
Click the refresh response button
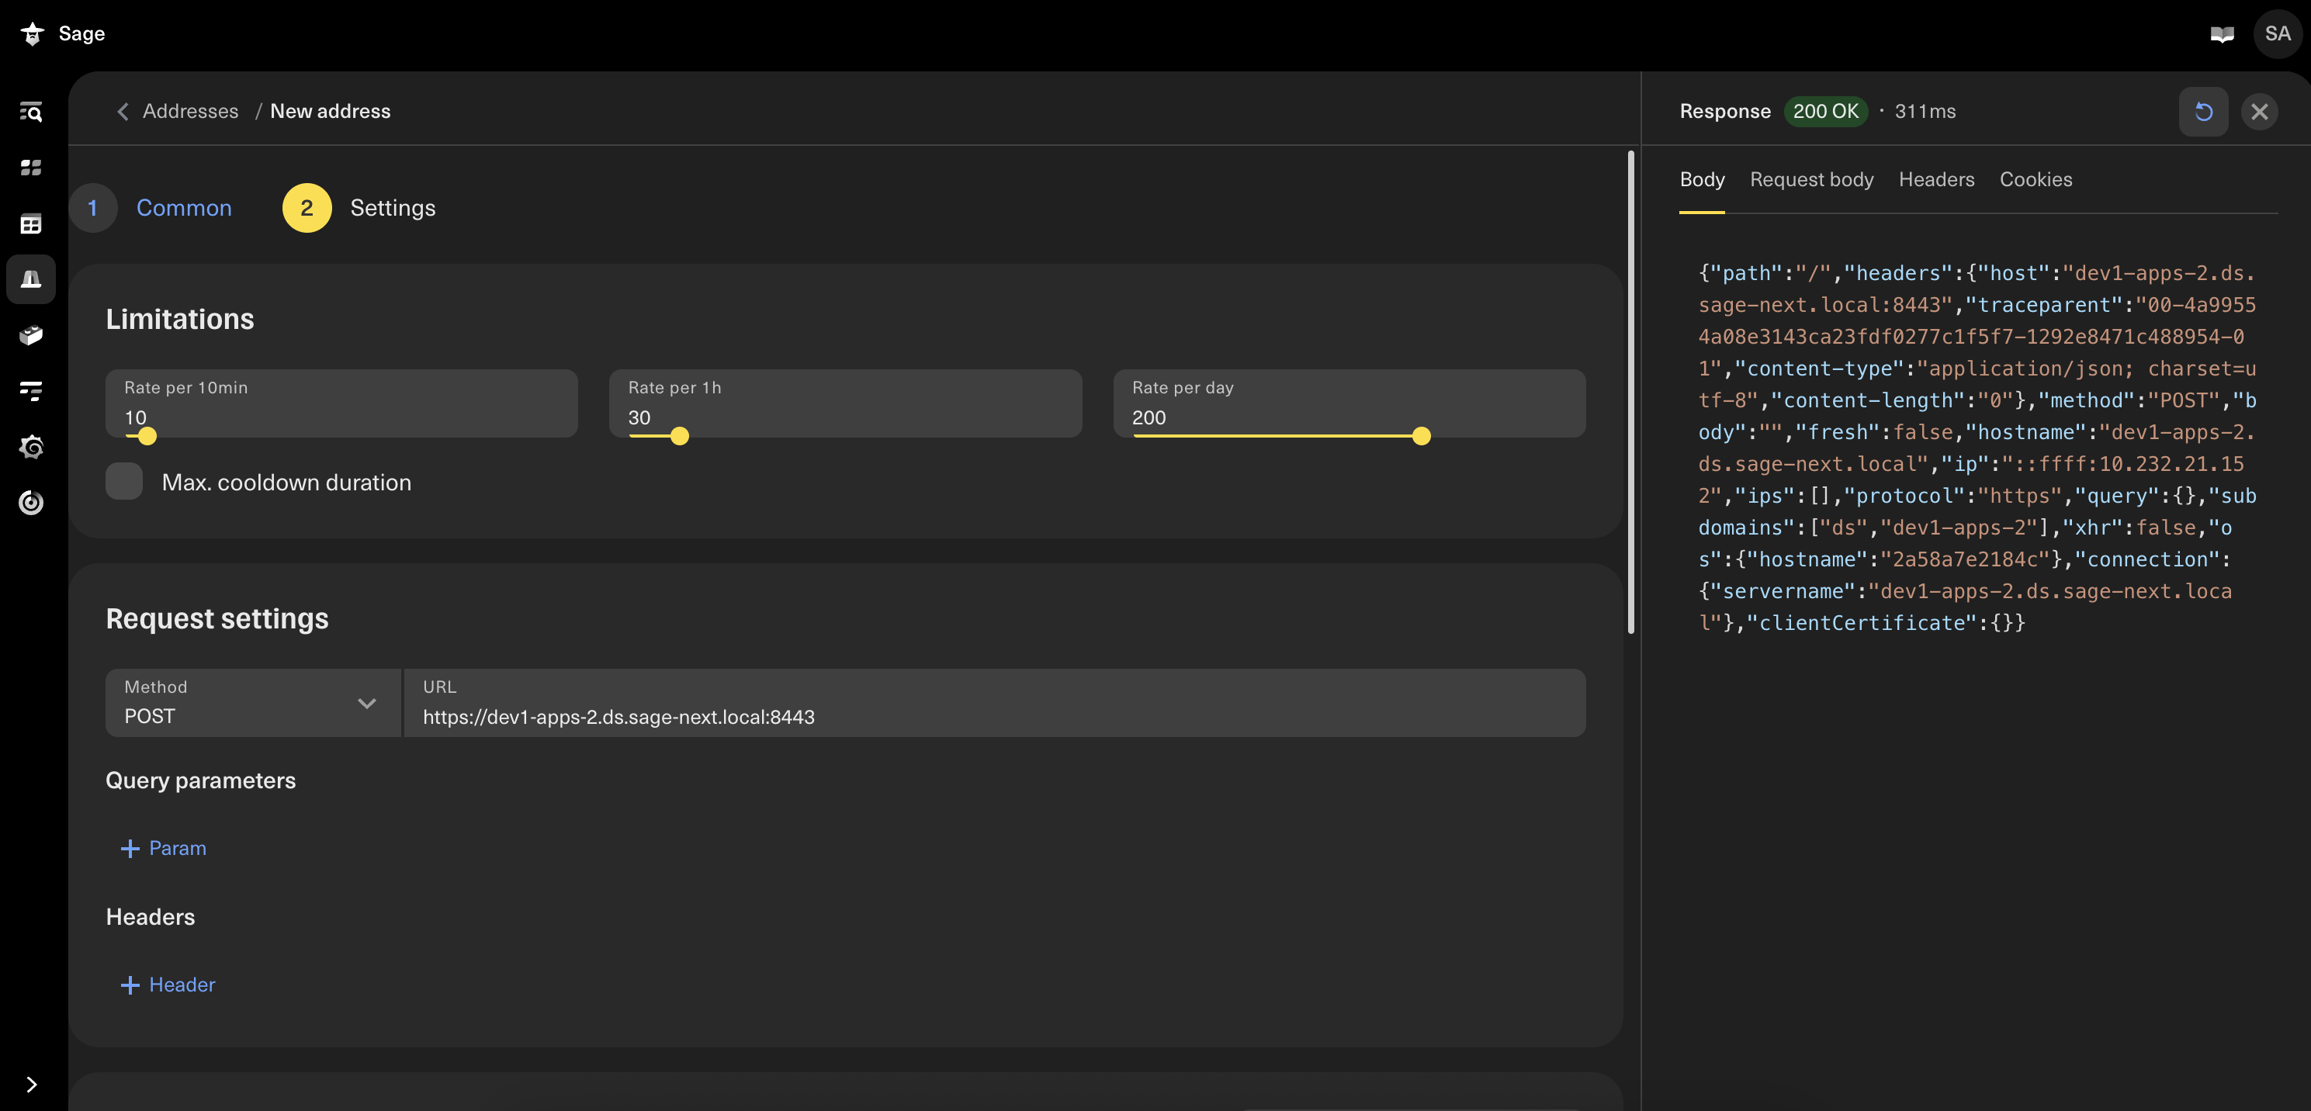(x=2203, y=112)
